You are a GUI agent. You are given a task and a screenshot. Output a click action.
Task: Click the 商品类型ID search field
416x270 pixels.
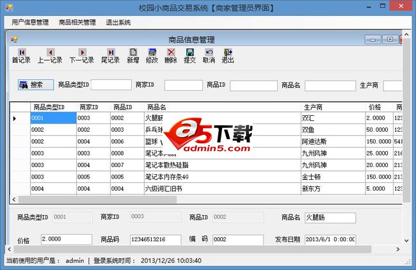111,85
